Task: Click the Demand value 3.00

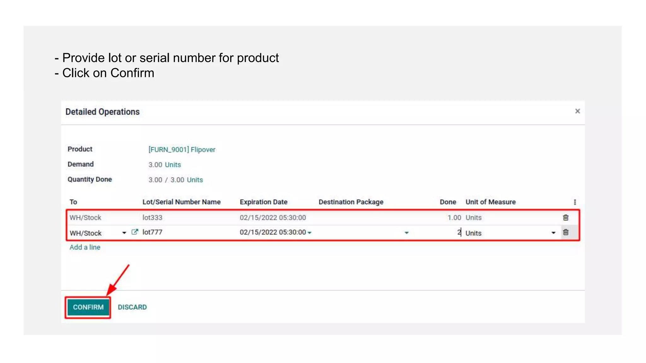Action: pyautogui.click(x=155, y=165)
